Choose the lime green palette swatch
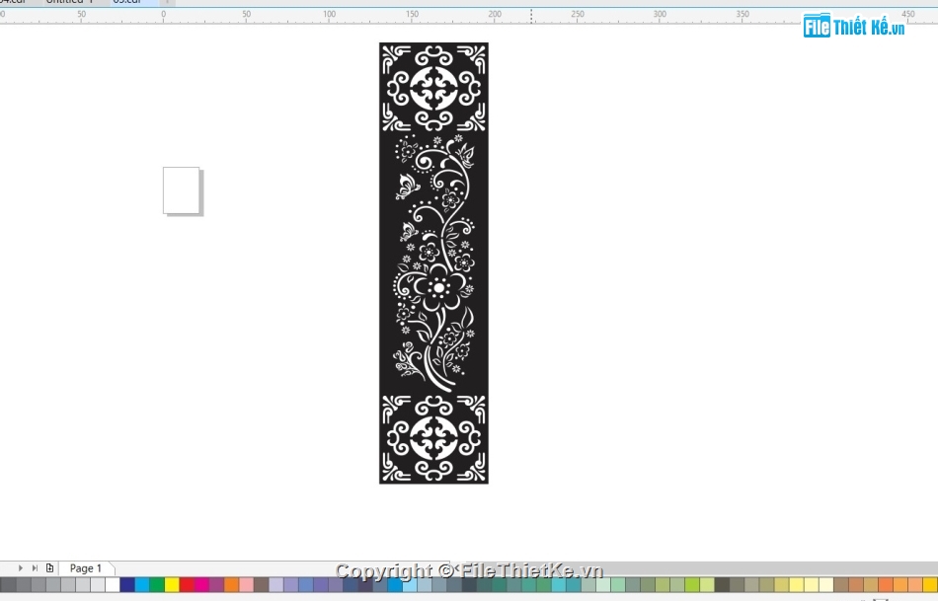938x601 pixels. click(692, 584)
